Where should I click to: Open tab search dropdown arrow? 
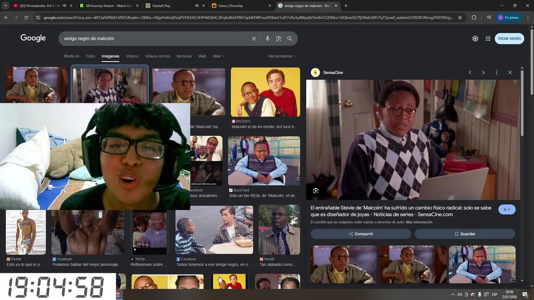pos(5,6)
